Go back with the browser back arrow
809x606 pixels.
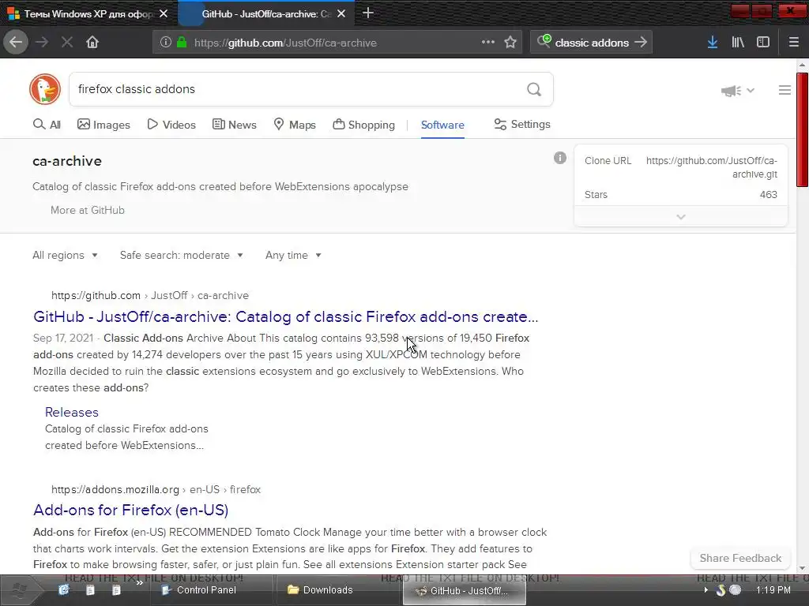pos(16,43)
